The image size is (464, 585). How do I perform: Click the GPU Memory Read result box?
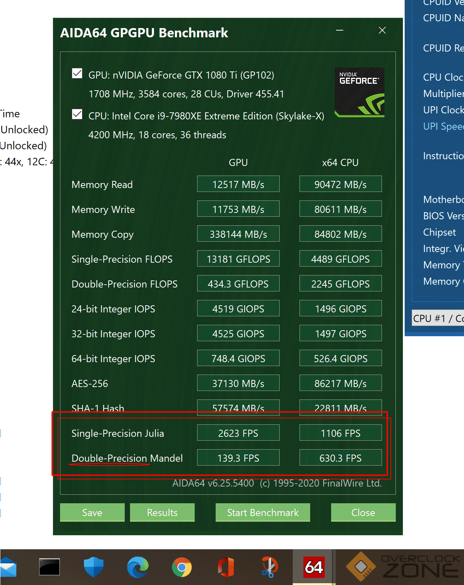[x=238, y=184]
